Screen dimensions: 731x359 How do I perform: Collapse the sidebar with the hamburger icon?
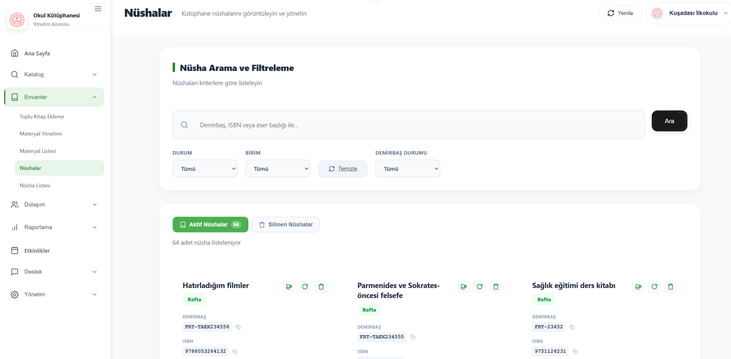98,9
